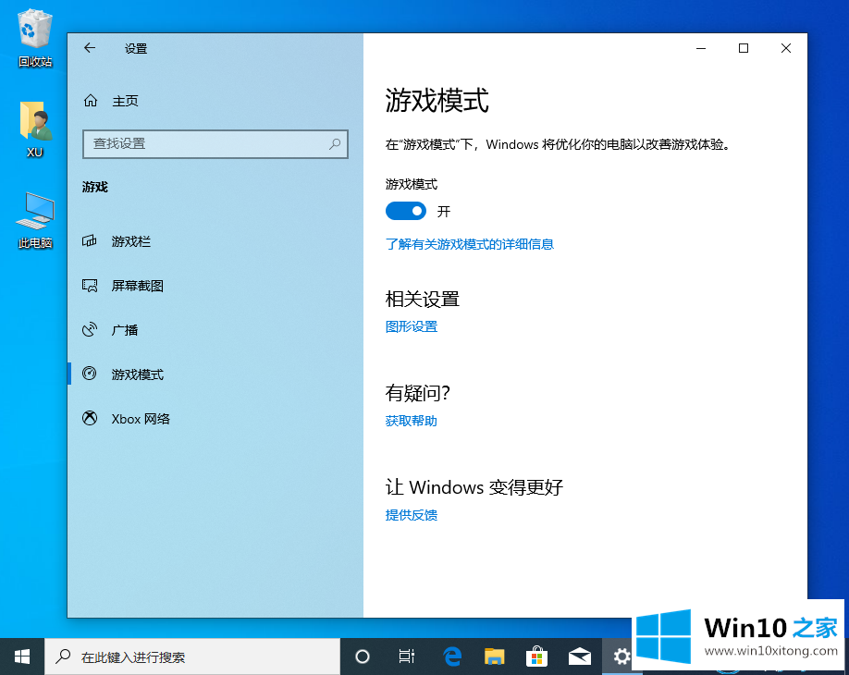Open the 图形设置 link
This screenshot has width=849, height=675.
[411, 326]
